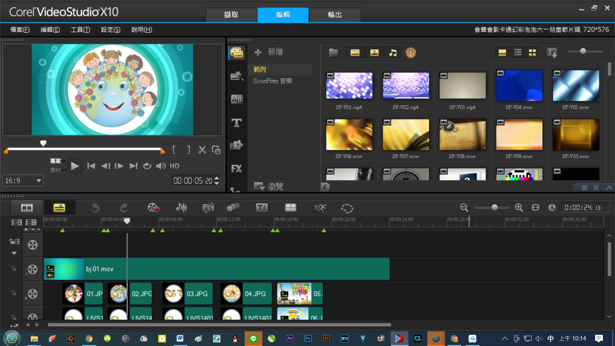Open the Subtitle Editor
Viewport: 615px width, 346px height.
[262, 208]
